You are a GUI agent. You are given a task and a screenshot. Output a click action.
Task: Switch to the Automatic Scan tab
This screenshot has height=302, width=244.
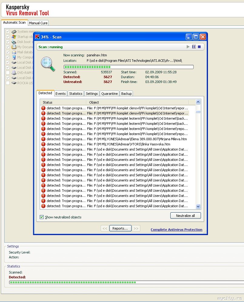click(x=14, y=22)
